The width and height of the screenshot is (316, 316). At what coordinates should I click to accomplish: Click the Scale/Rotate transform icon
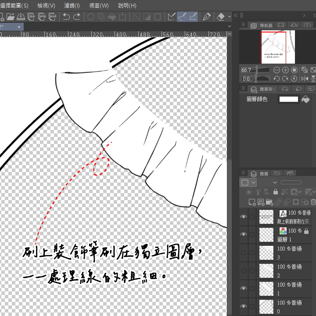point(122,17)
